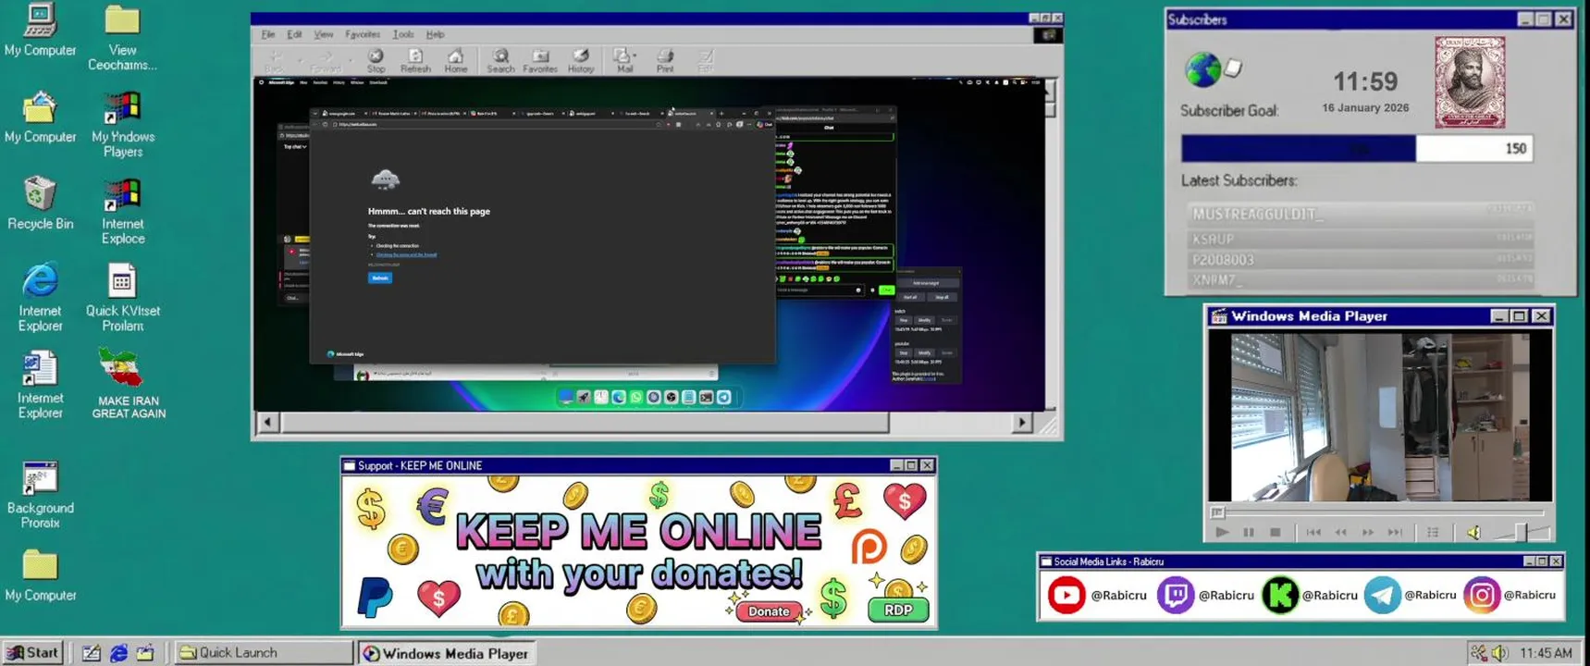Open Search in the browser toolbar
Viewport: 1590px width, 666px height.
(x=500, y=61)
